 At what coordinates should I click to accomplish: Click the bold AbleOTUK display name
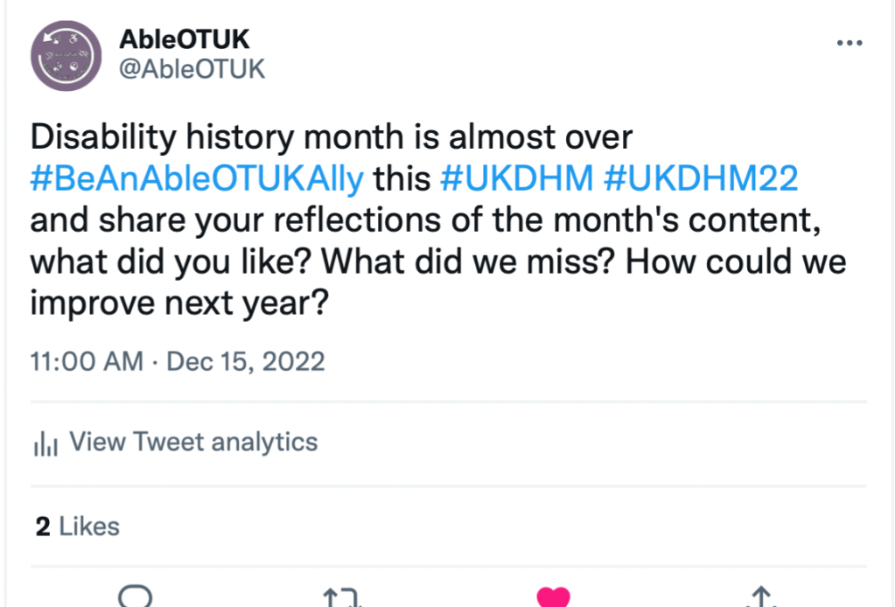[x=184, y=39]
